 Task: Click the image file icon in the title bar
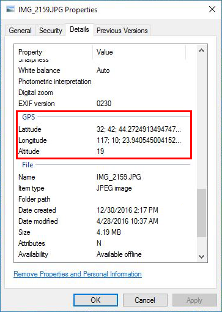pos(10,9)
